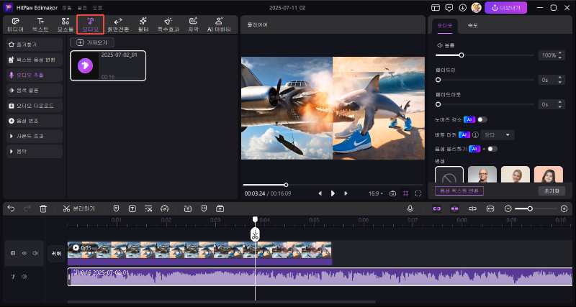Viewport: 576px width, 307px height.
Task: Open the download center icon in title bar
Action: click(462, 8)
